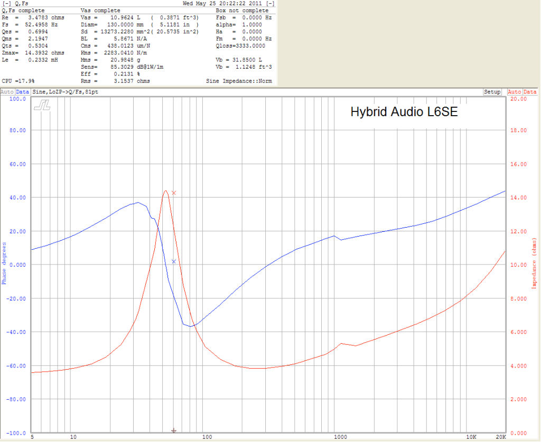Viewport: 541px width, 442px height.
Task: Select the alpha value 1.0000
Action: (252, 25)
